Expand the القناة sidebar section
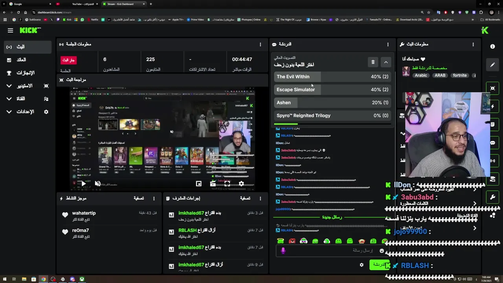This screenshot has height=283, width=503. 28,99
